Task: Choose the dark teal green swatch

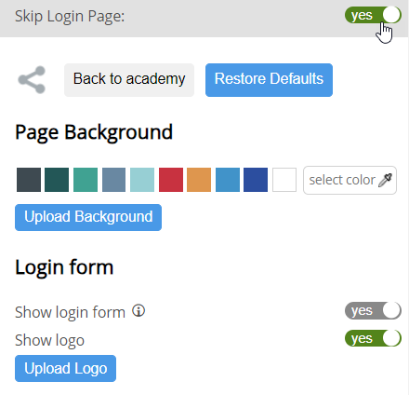Action: click(57, 180)
